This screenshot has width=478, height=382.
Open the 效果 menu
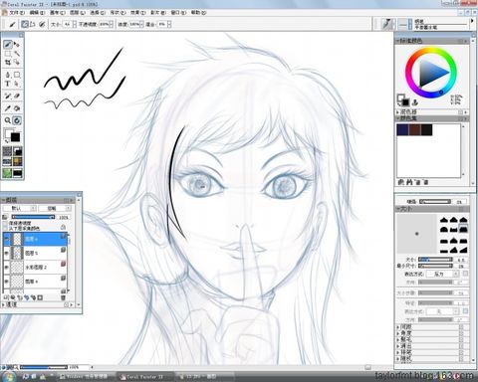coord(137,13)
